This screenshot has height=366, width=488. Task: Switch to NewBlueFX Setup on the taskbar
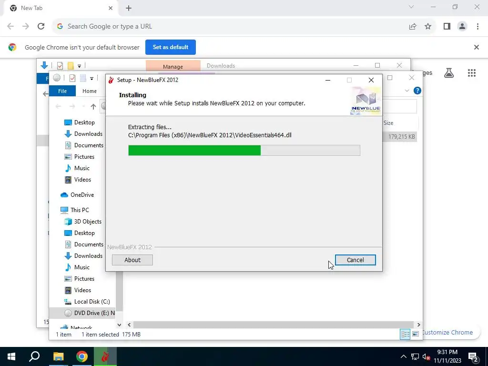(105, 356)
